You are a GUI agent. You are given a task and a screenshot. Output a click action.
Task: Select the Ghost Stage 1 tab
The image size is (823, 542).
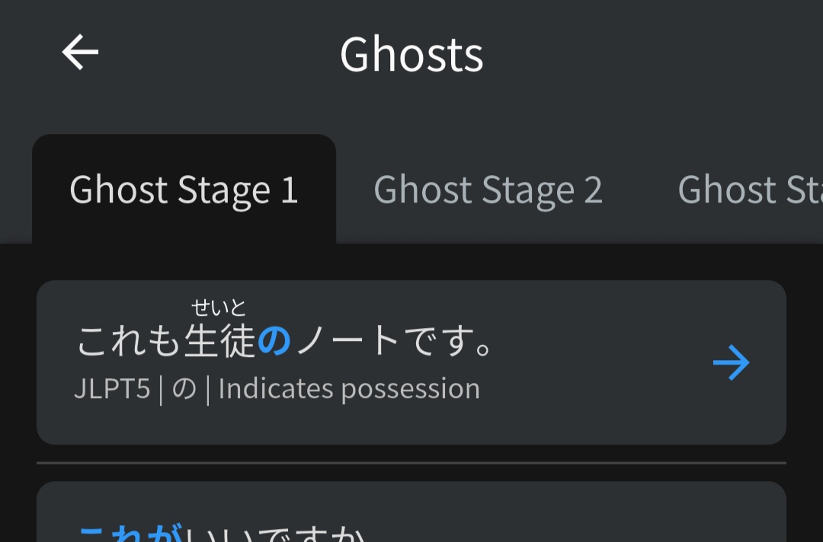tap(184, 190)
